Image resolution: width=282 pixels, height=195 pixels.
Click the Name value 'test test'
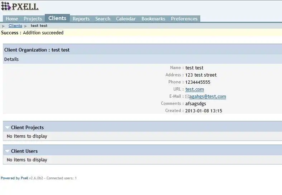point(194,68)
